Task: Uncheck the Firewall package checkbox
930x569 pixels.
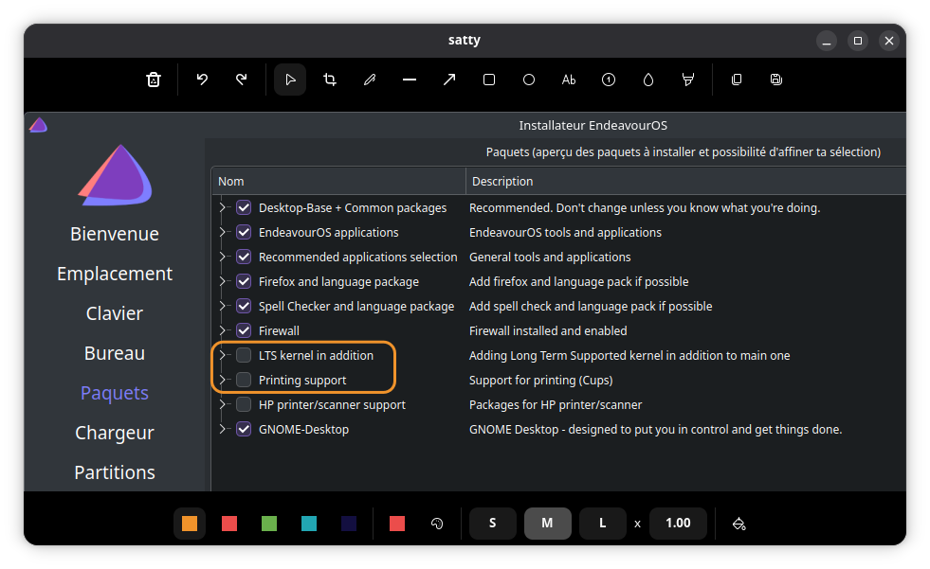Action: coord(245,330)
